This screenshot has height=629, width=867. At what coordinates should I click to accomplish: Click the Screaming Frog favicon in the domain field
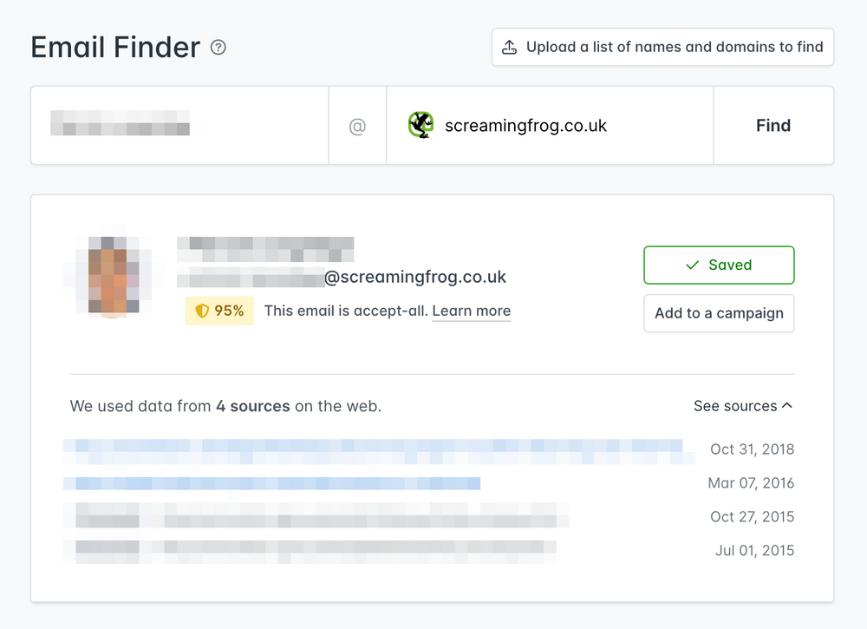[x=421, y=125]
